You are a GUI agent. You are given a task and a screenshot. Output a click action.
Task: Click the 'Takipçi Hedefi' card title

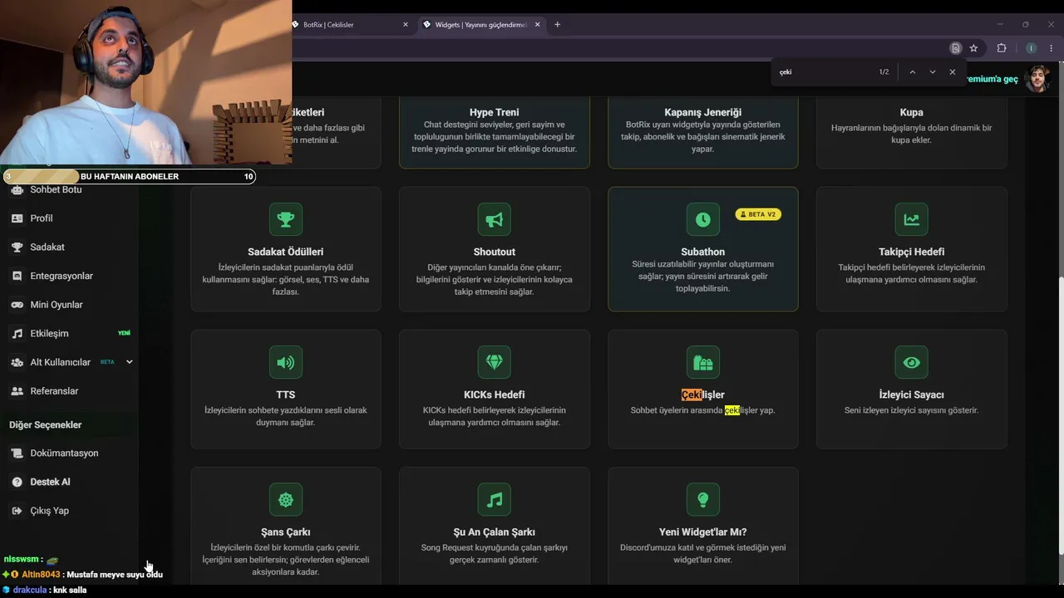912,252
